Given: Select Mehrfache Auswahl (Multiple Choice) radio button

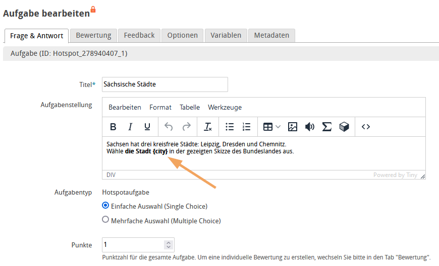Looking at the screenshot, I should pos(105,220).
